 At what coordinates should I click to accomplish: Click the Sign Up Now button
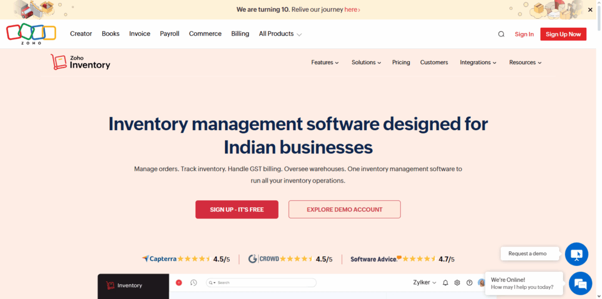coord(563,34)
